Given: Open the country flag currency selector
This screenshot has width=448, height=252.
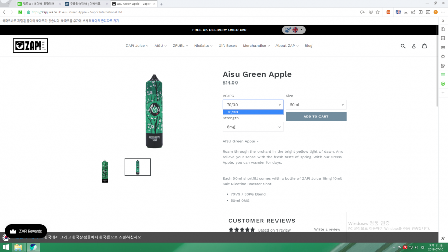Looking at the screenshot, I should coord(294,30).
